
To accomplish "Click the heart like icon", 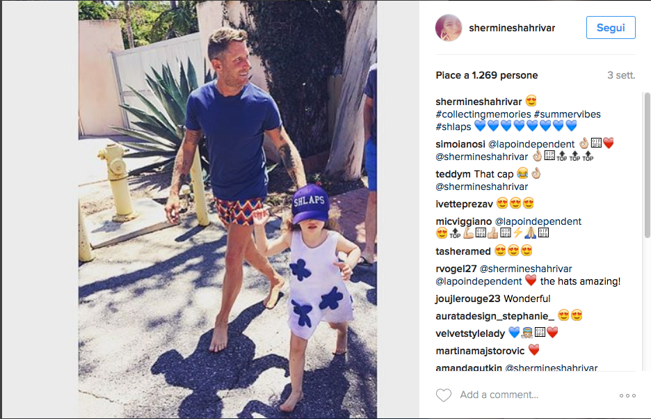I will (444, 395).
